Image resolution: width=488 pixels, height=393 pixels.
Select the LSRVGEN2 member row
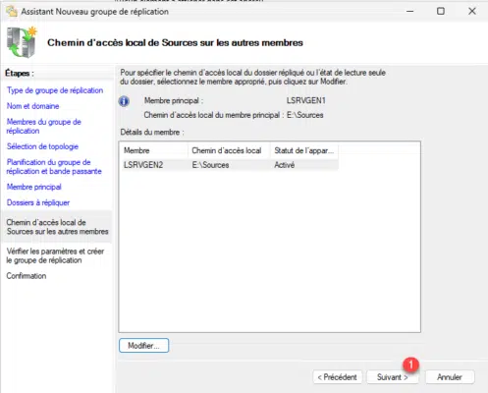[229, 165]
